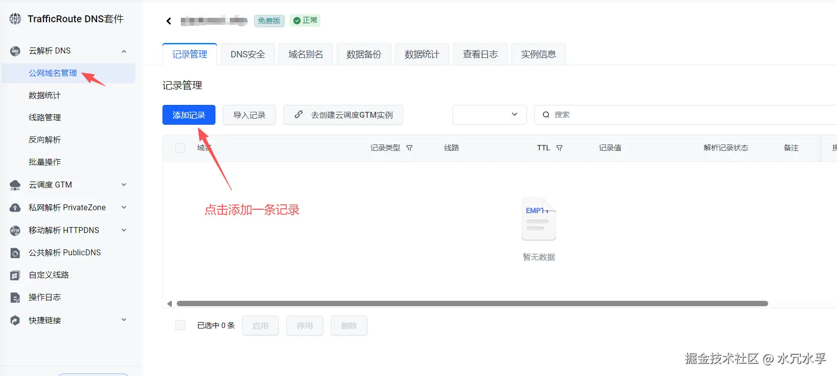Click the 免费版 badge

269,21
